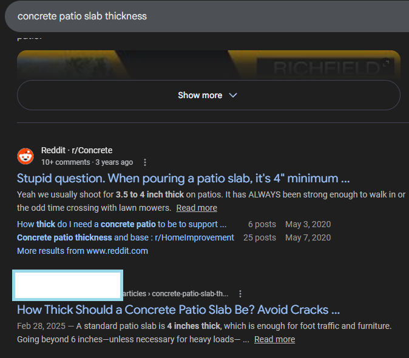This screenshot has height=358, width=409.
Task: Click Read more after the lawn mowers snippet
Action: click(x=197, y=208)
